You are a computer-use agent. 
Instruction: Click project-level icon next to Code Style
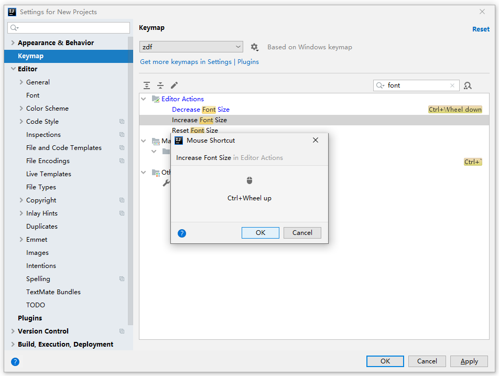pos(122,121)
